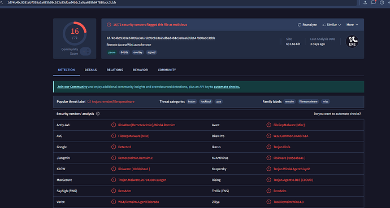Image resolution: width=390 pixels, height=208 pixels.
Task: Adjust the Community Score vote stepper
Action: [85, 51]
